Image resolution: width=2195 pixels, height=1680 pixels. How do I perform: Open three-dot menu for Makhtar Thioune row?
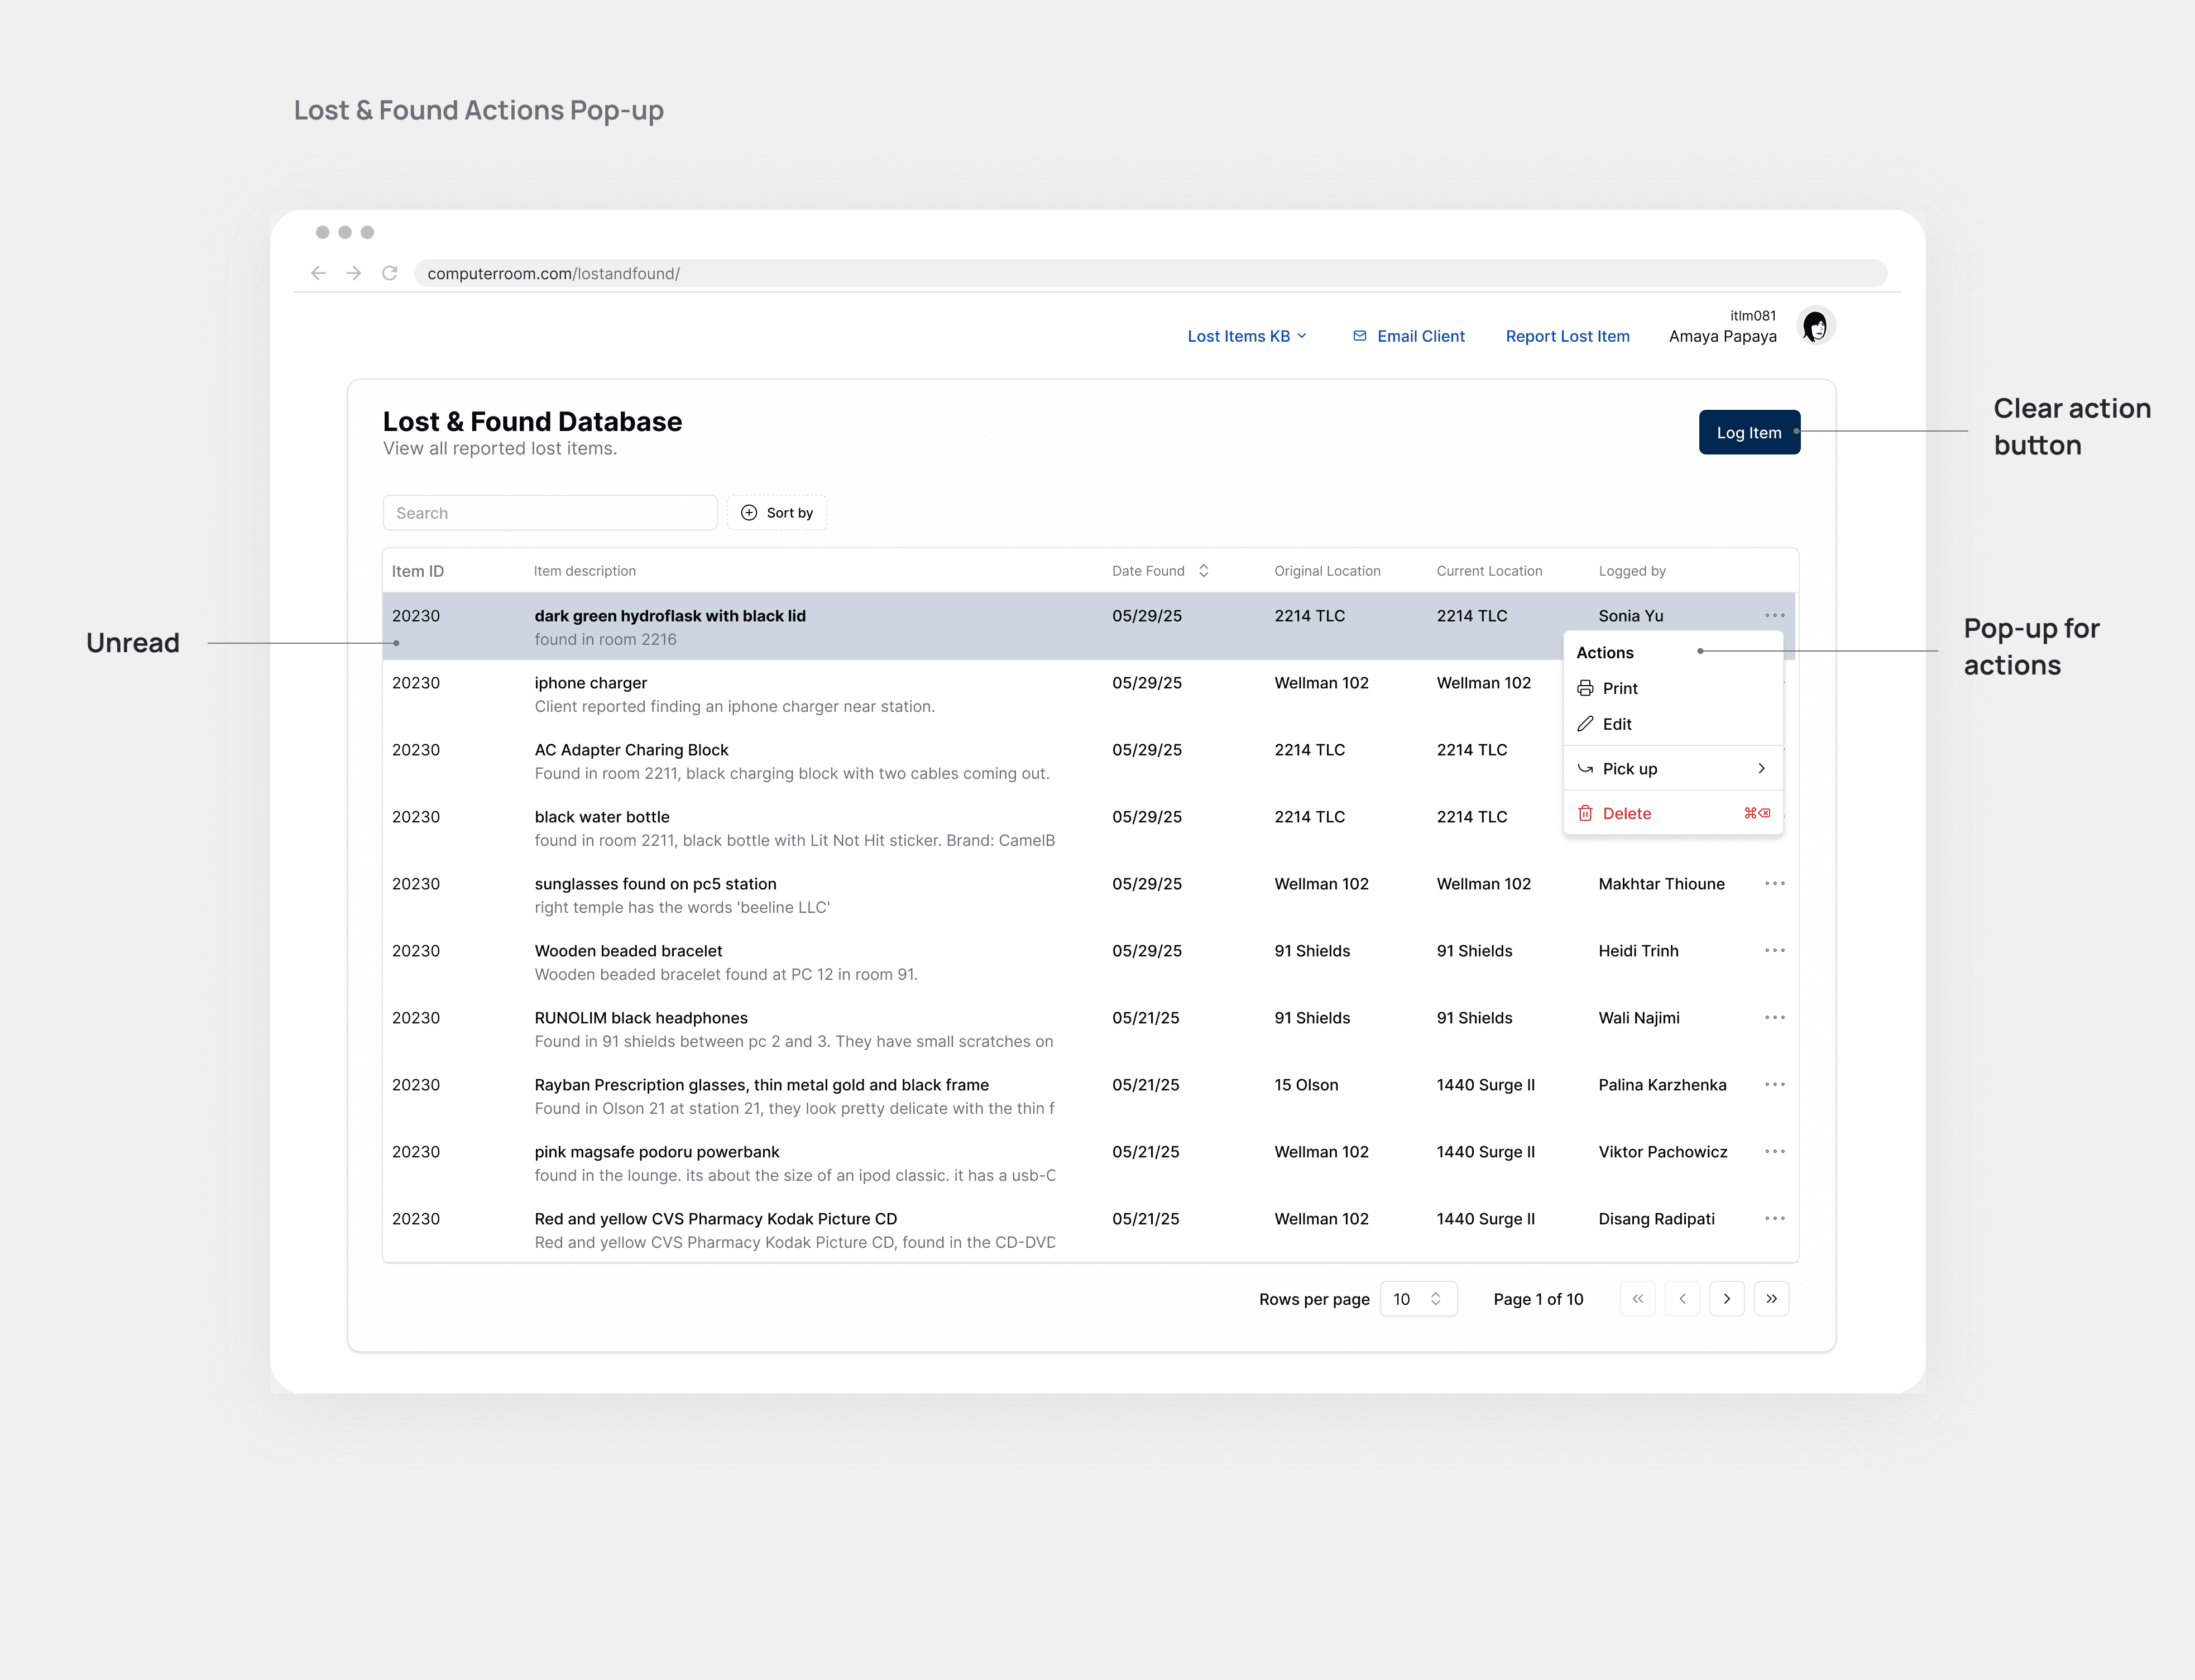(1774, 883)
